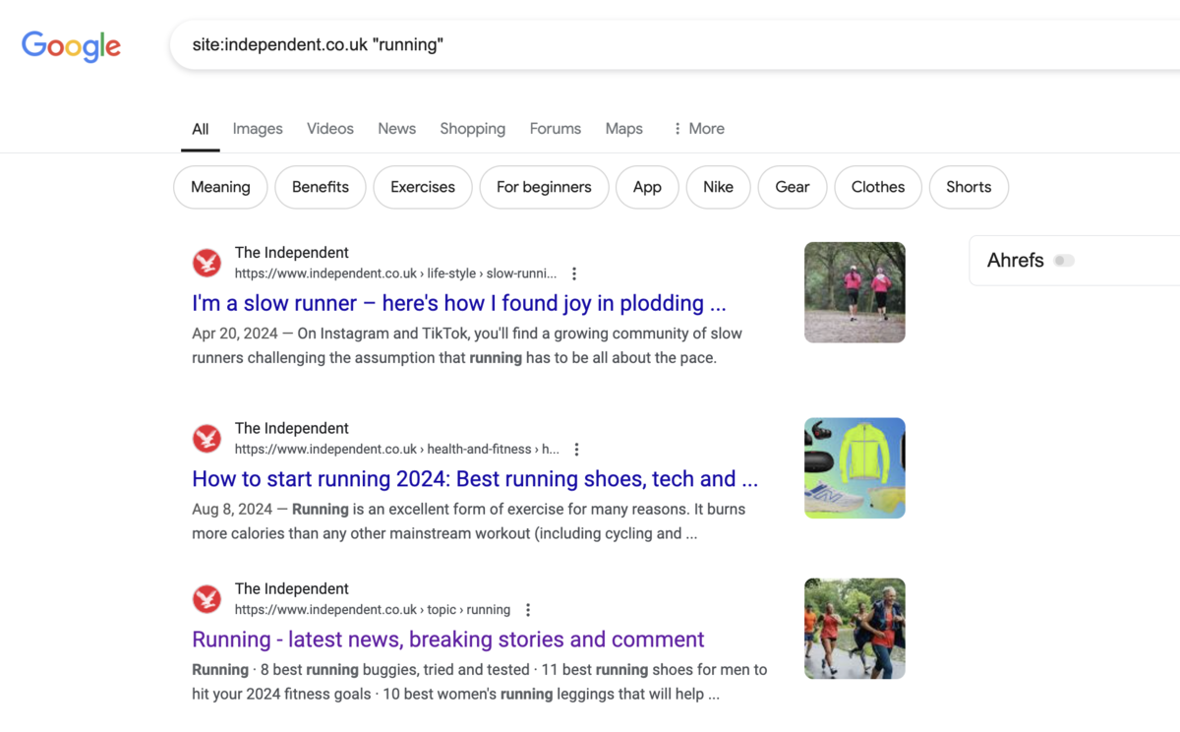Open 'Running - latest news' topic link
This screenshot has width=1180, height=732.
[447, 640]
